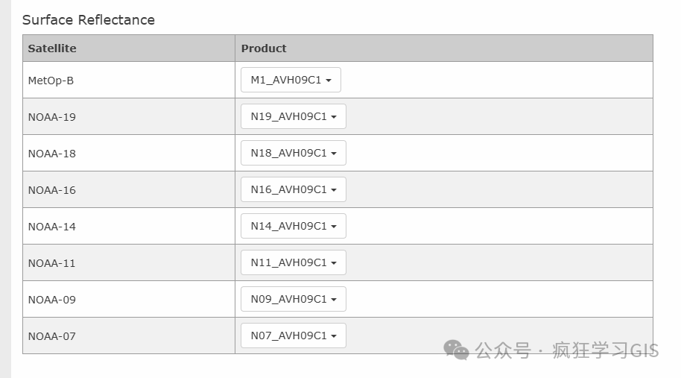Viewport: 681px width, 378px height.
Task: Click the Satellite column header
Action: click(52, 48)
